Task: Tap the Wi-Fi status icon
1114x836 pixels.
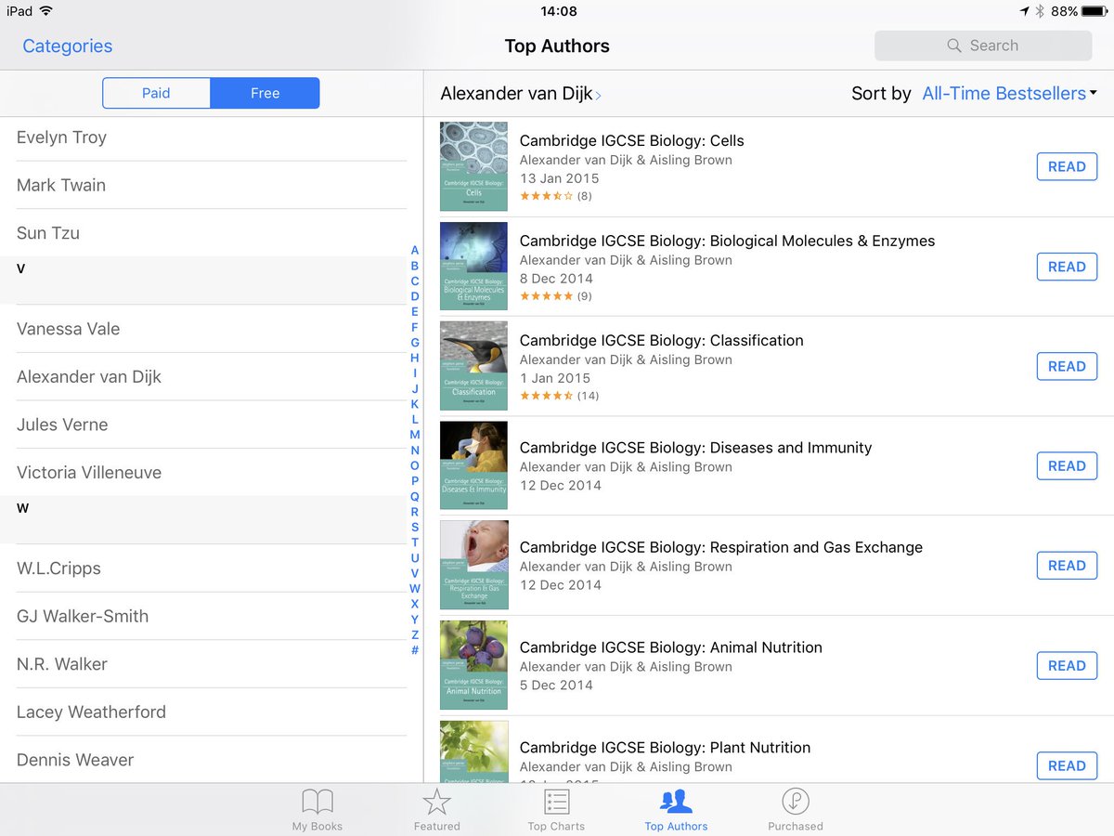Action: (46, 11)
